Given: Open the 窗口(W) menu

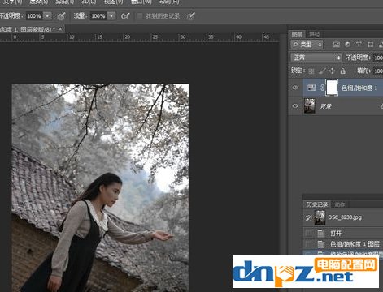Looking at the screenshot, I should tap(141, 2).
